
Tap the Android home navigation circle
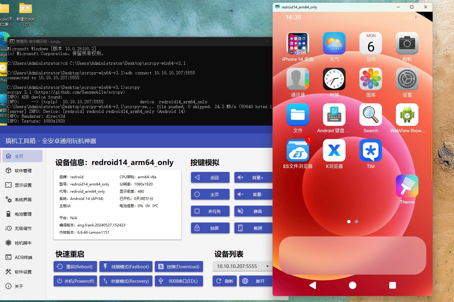click(x=352, y=285)
